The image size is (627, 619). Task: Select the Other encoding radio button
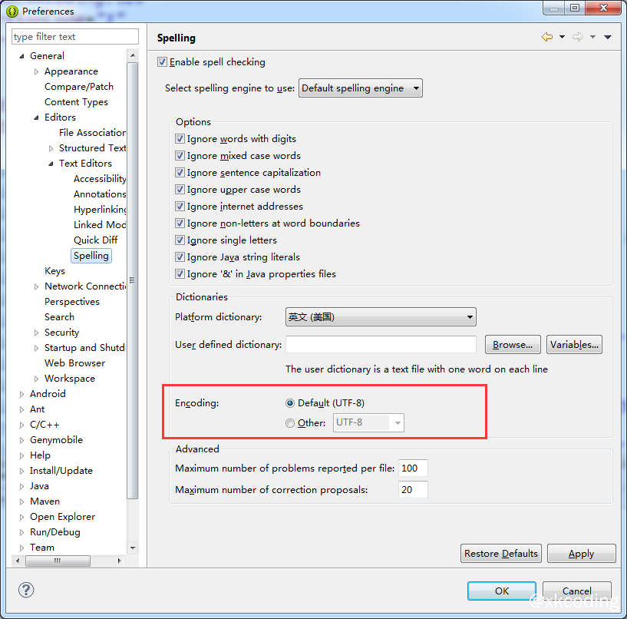tap(290, 422)
